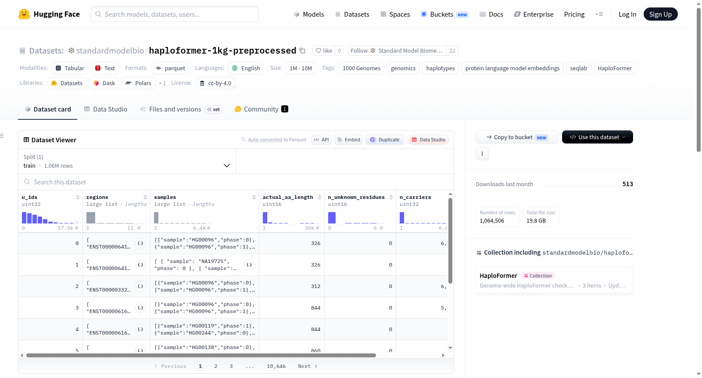Open the Data Studio tab
This screenshot has width=702, height=378.
106,109
